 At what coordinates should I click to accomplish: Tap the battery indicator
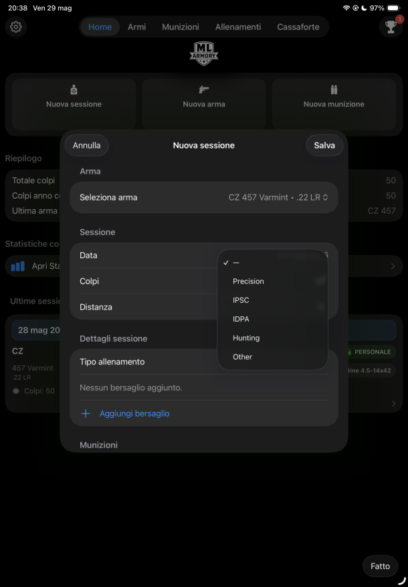point(394,8)
